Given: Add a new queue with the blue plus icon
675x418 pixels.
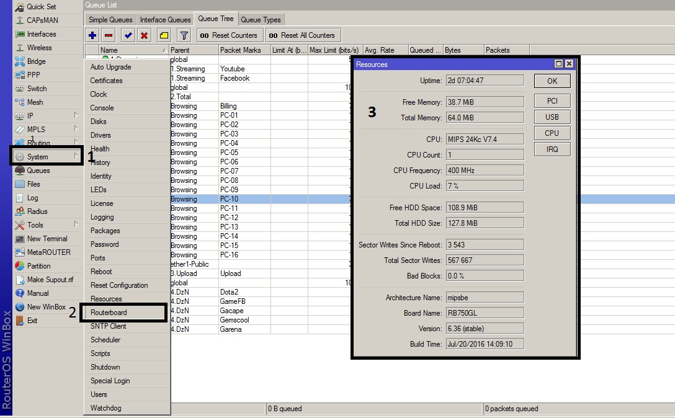Looking at the screenshot, I should (92, 35).
